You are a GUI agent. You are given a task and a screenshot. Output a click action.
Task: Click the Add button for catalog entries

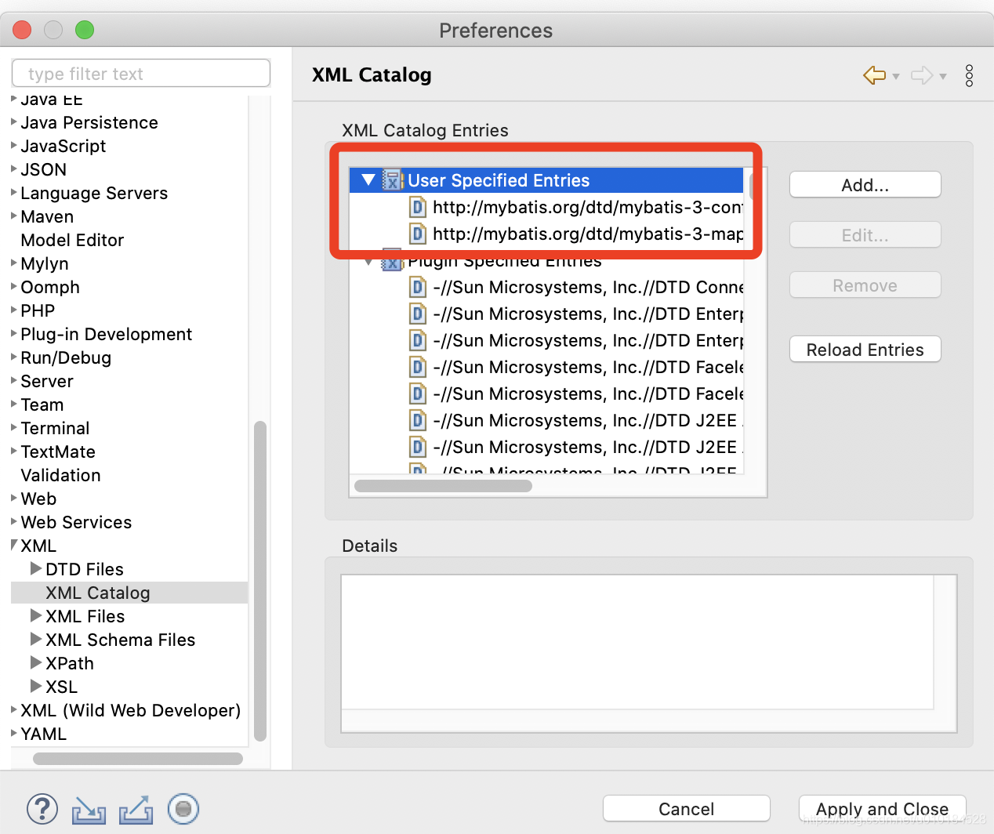(x=865, y=184)
